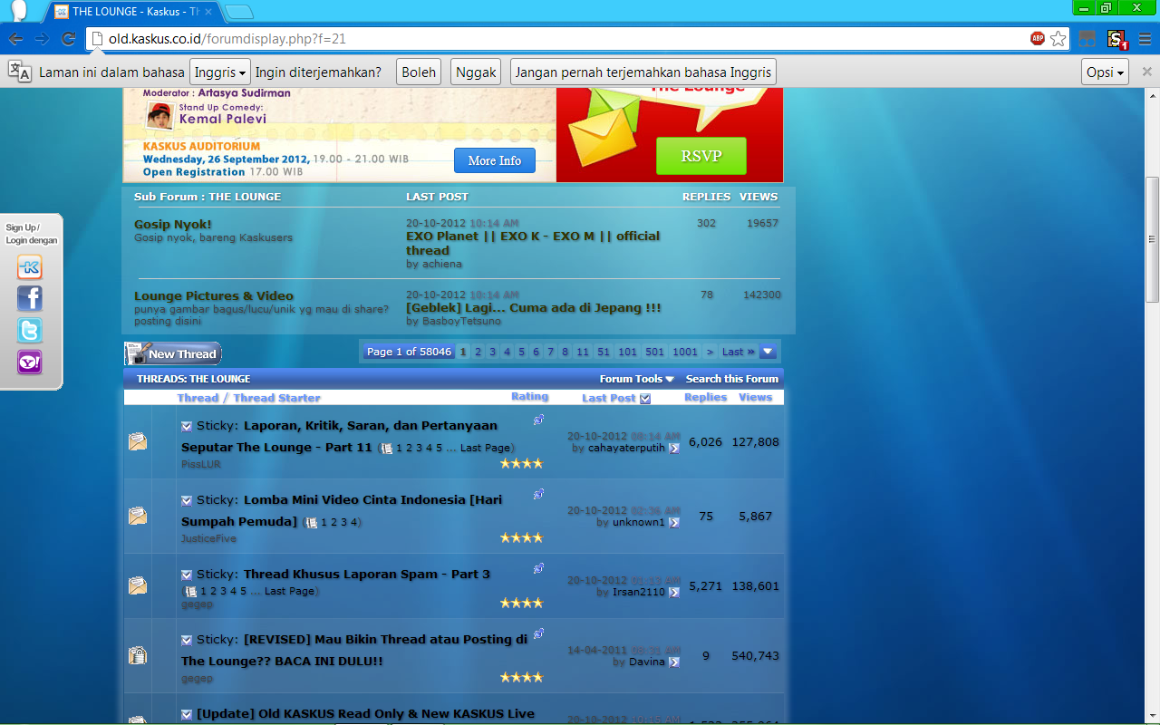Toggle the arrow box before Sticky: [REVISED] Mau Bikin Thread
The width and height of the screenshot is (1160, 725).
pyautogui.click(x=187, y=640)
